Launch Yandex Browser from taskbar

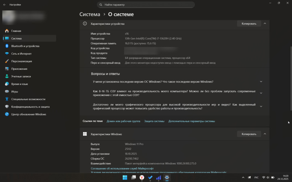click(142, 178)
